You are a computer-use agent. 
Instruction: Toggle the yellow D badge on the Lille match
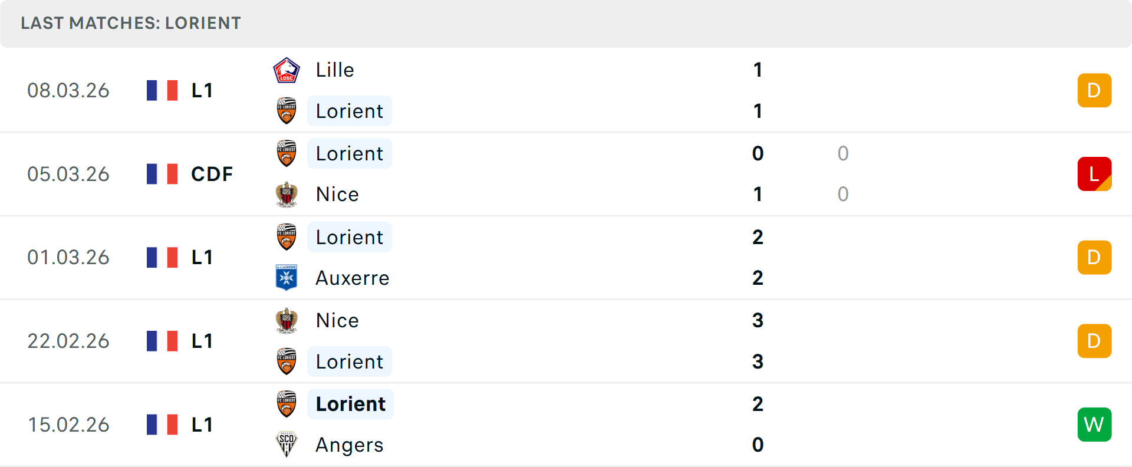1094,90
